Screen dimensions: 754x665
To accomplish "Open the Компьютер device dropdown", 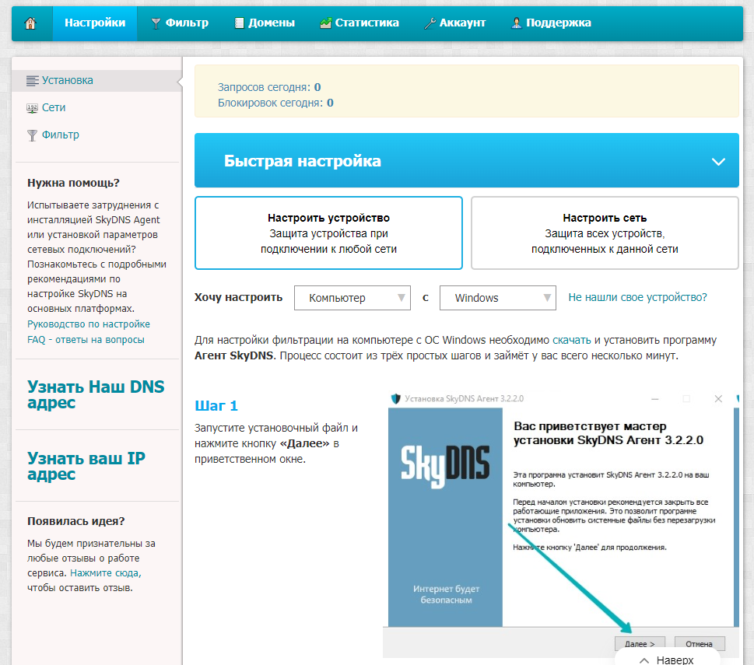I will 352,298.
